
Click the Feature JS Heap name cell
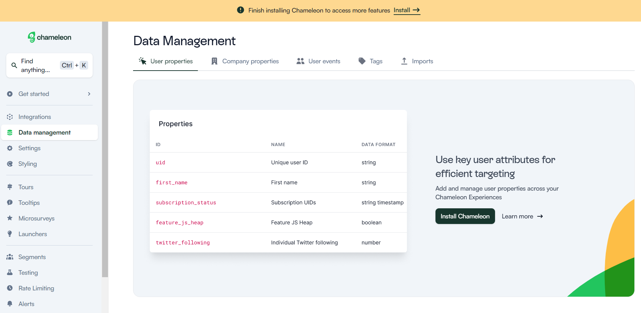292,223
